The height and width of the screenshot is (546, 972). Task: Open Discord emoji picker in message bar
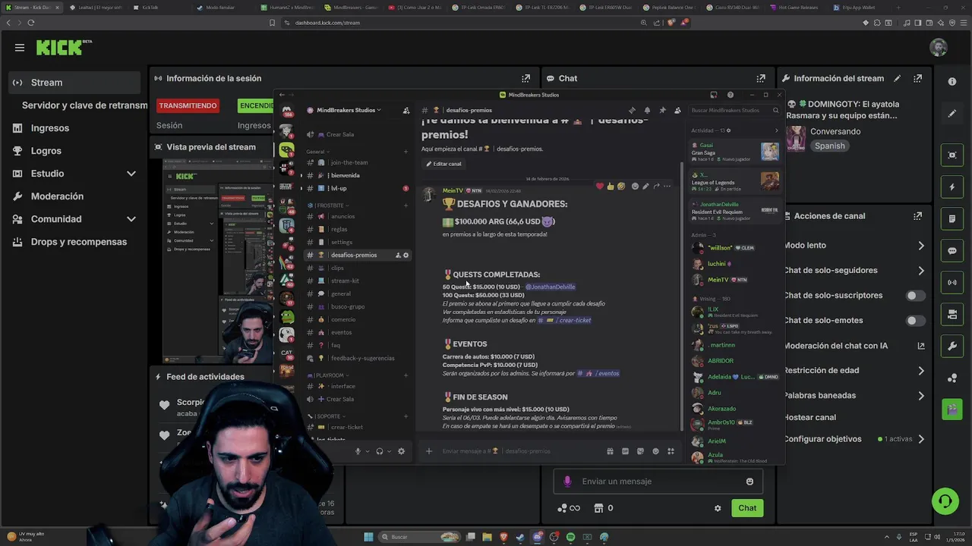(655, 451)
